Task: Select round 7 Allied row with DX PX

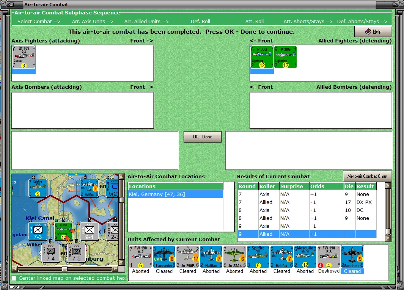Action: (307, 202)
